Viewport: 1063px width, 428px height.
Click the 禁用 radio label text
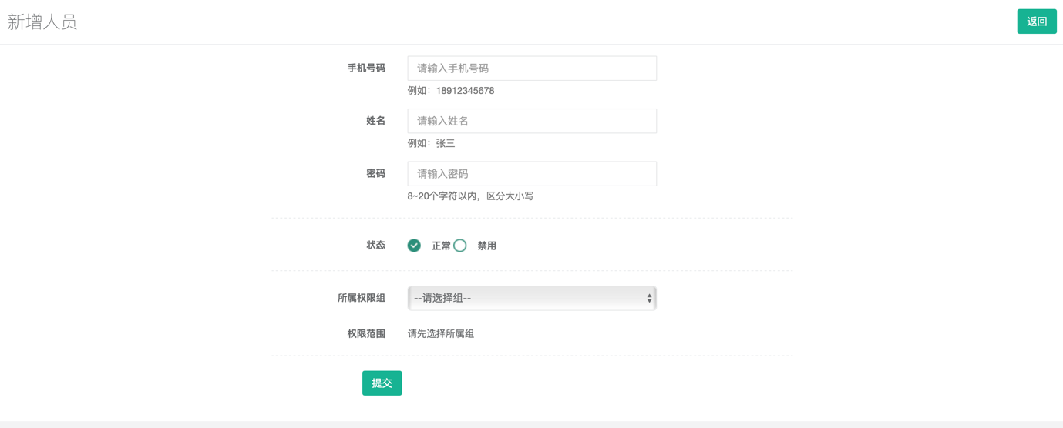coord(486,246)
